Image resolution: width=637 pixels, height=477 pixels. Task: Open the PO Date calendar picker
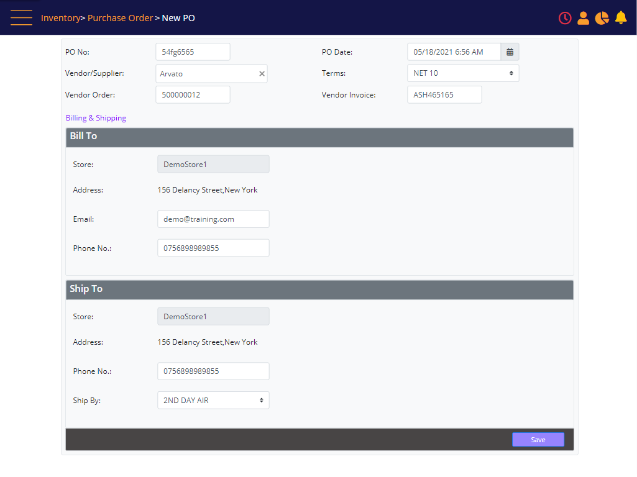click(510, 52)
